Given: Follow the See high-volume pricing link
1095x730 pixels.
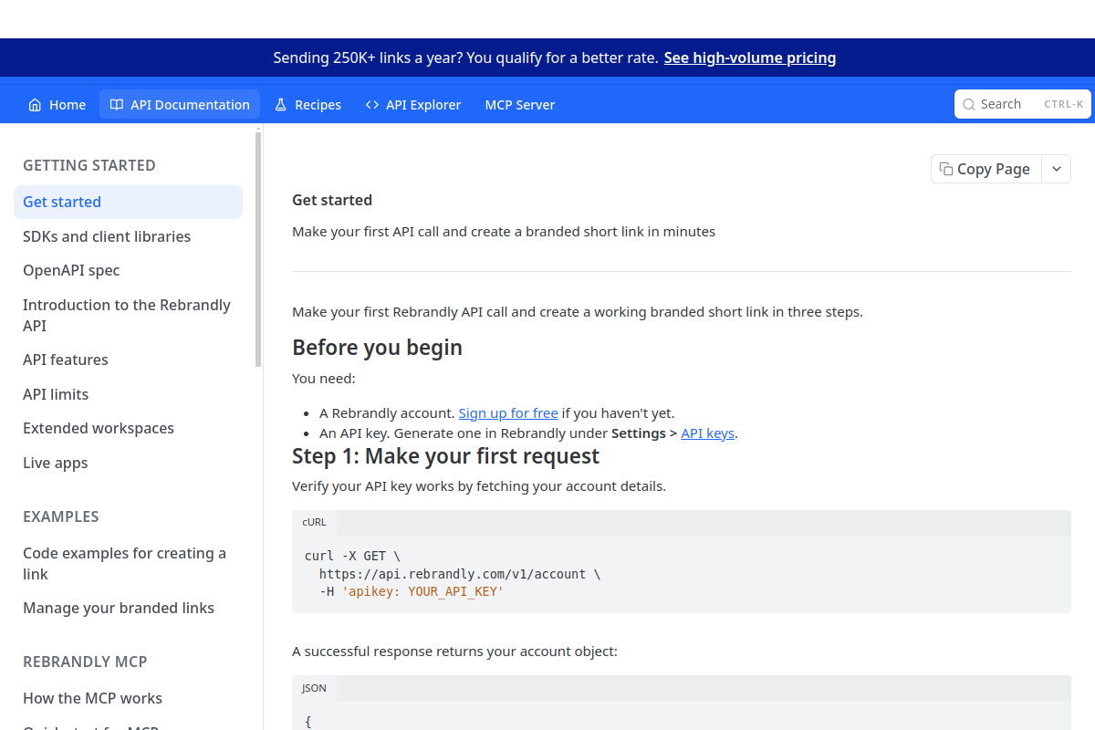Looking at the screenshot, I should tap(750, 57).
